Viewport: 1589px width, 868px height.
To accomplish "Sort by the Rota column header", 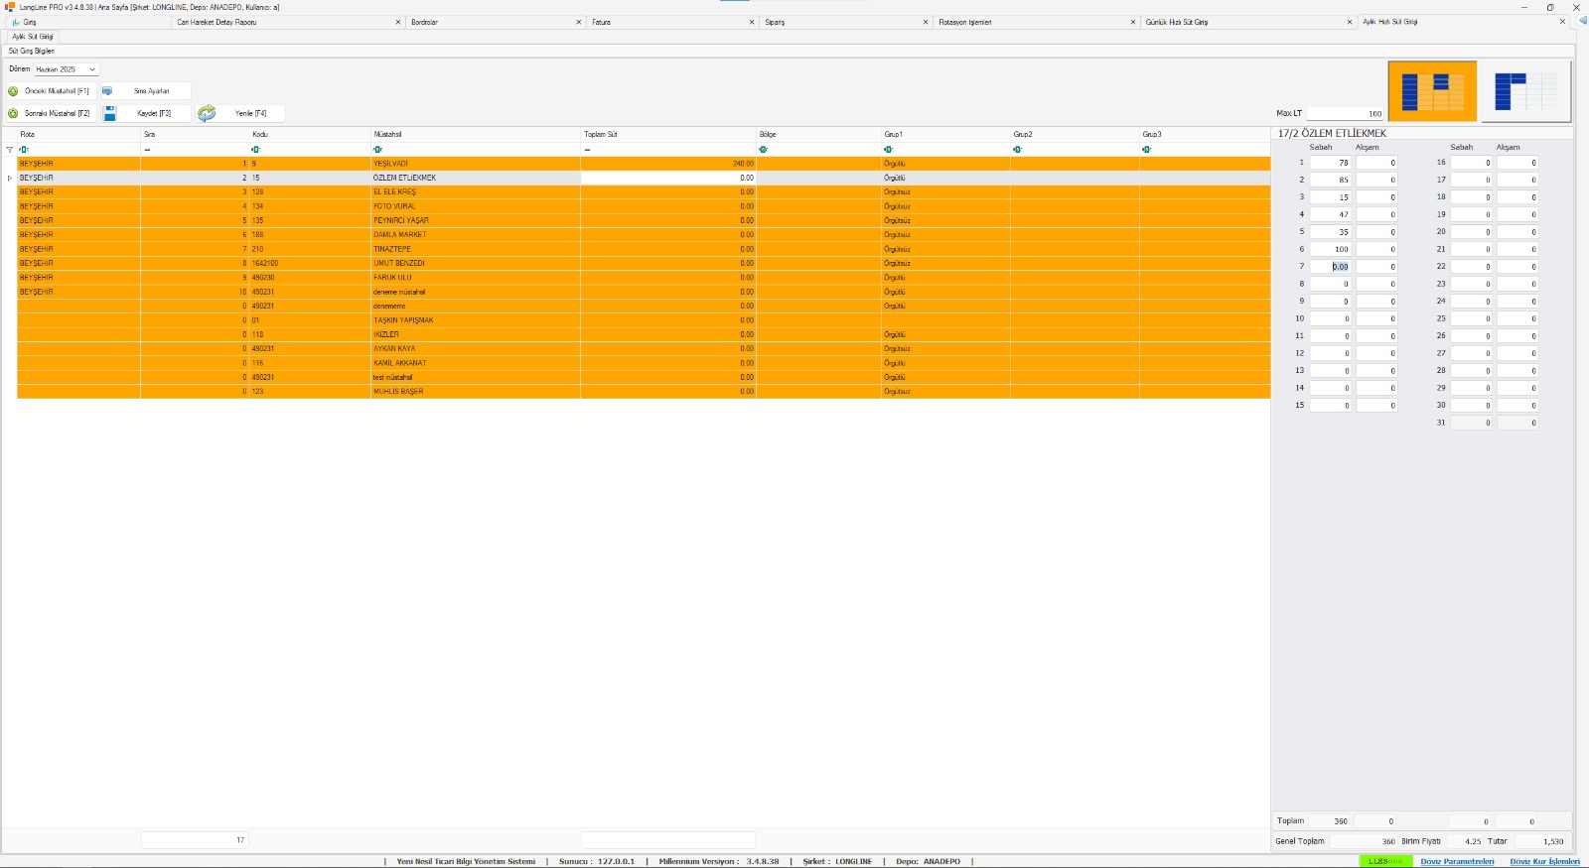I will [78, 134].
